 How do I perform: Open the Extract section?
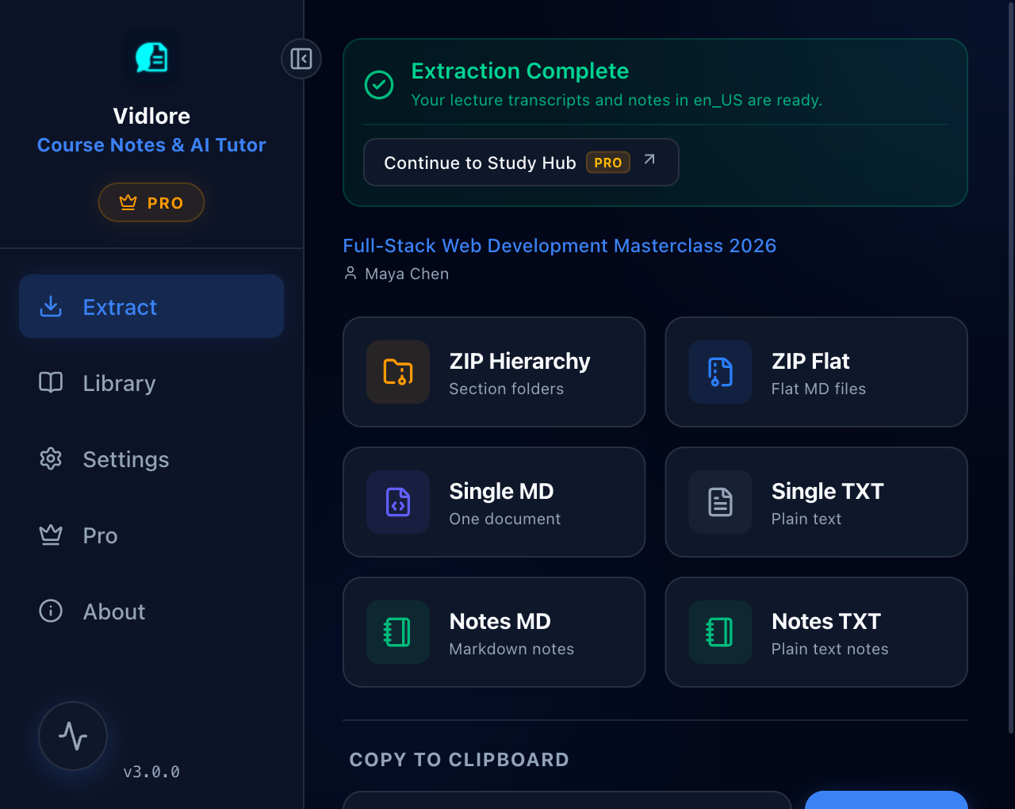pyautogui.click(x=151, y=306)
